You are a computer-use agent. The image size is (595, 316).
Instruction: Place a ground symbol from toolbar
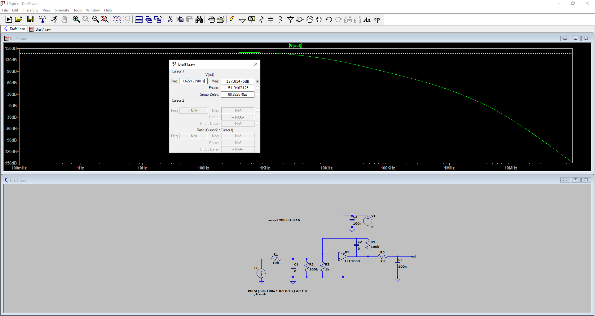coord(242,20)
